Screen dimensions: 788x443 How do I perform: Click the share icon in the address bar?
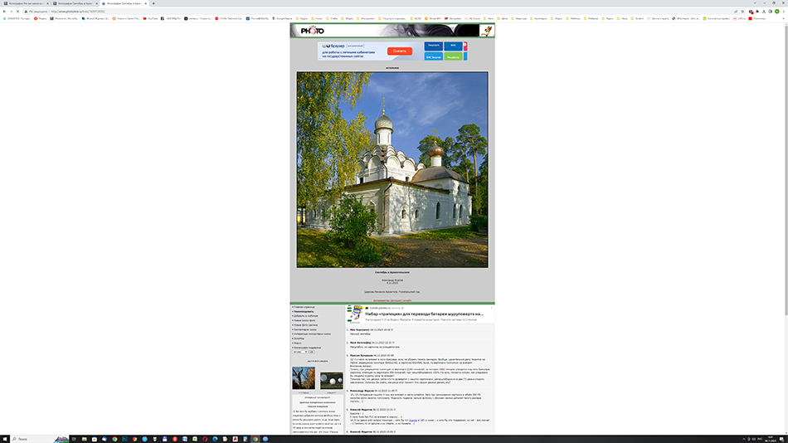pos(736,11)
